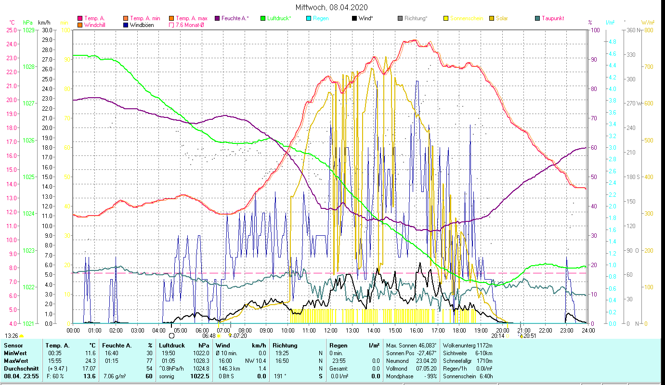Click the MaxWert row label
Image resolution: width=665 pixels, height=385 pixels.
tap(16, 361)
